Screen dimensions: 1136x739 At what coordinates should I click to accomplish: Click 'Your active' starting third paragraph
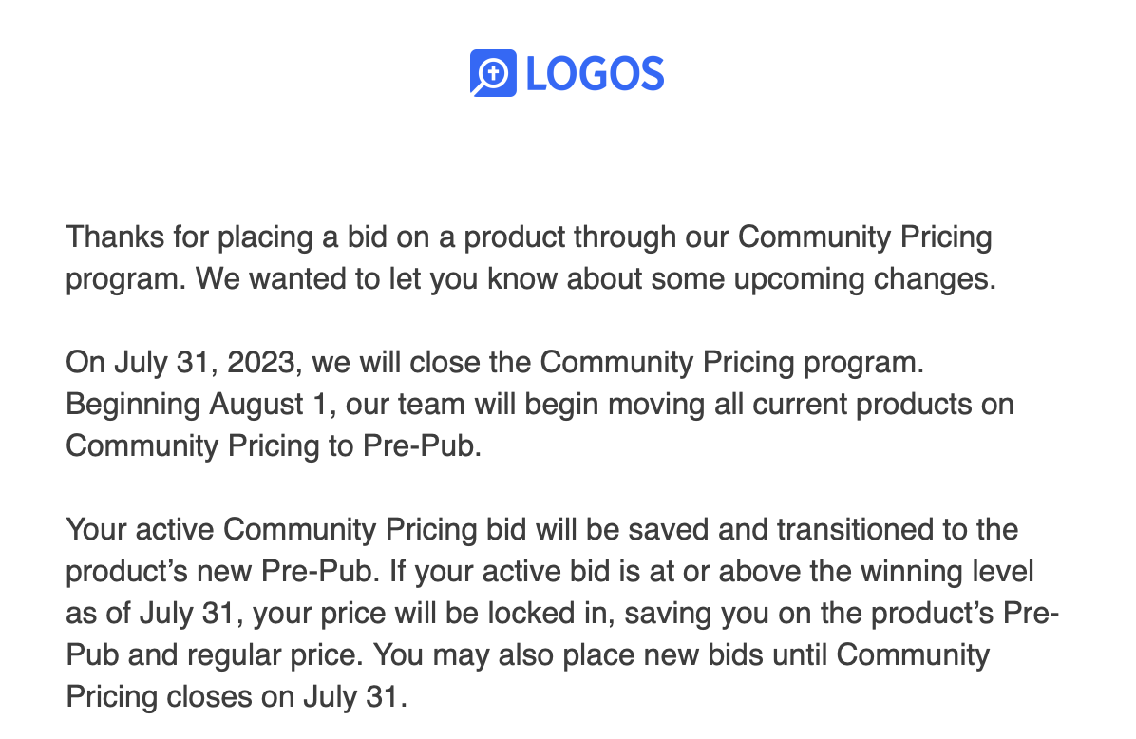[140, 530]
